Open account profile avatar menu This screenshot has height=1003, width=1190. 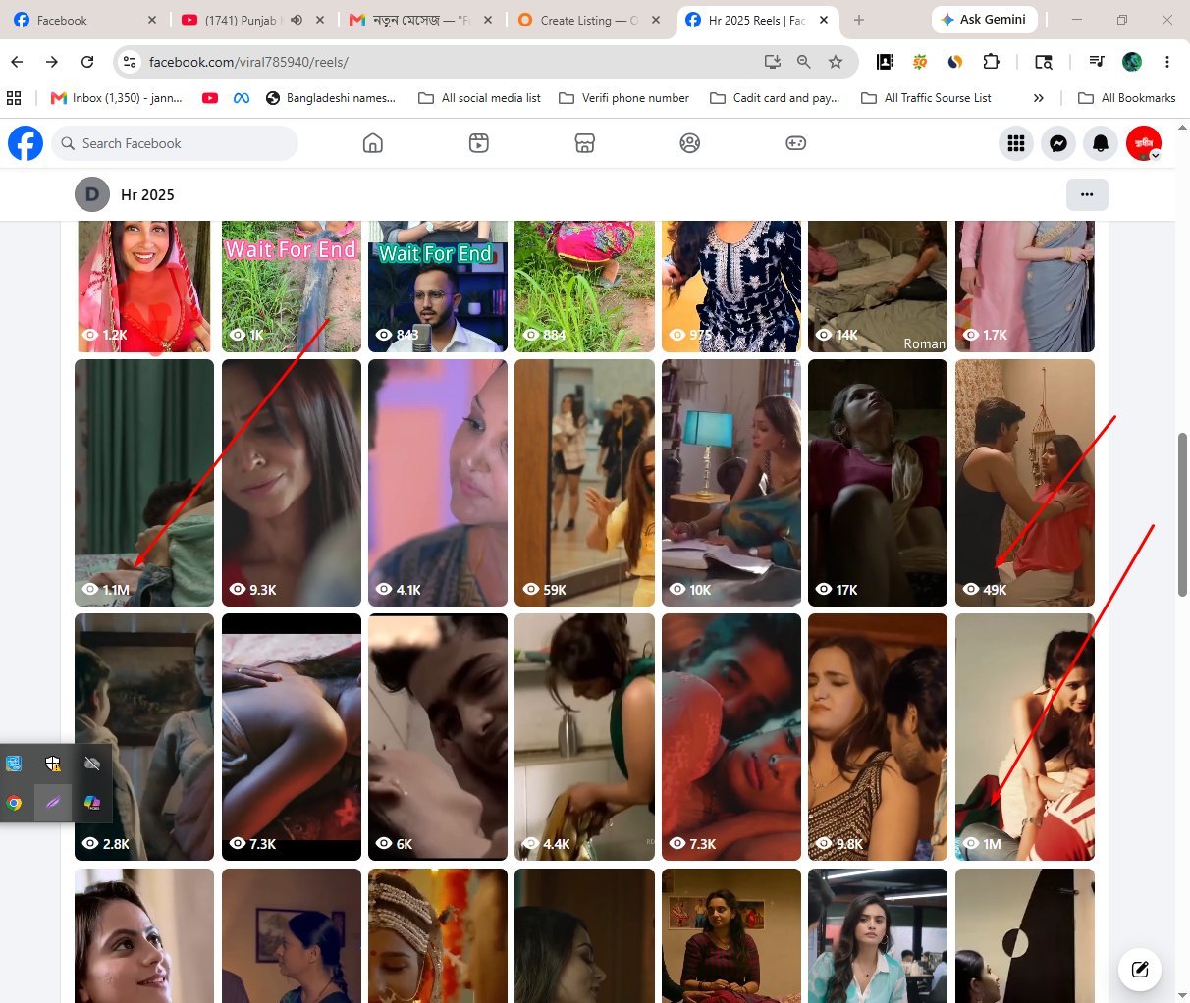point(1144,143)
